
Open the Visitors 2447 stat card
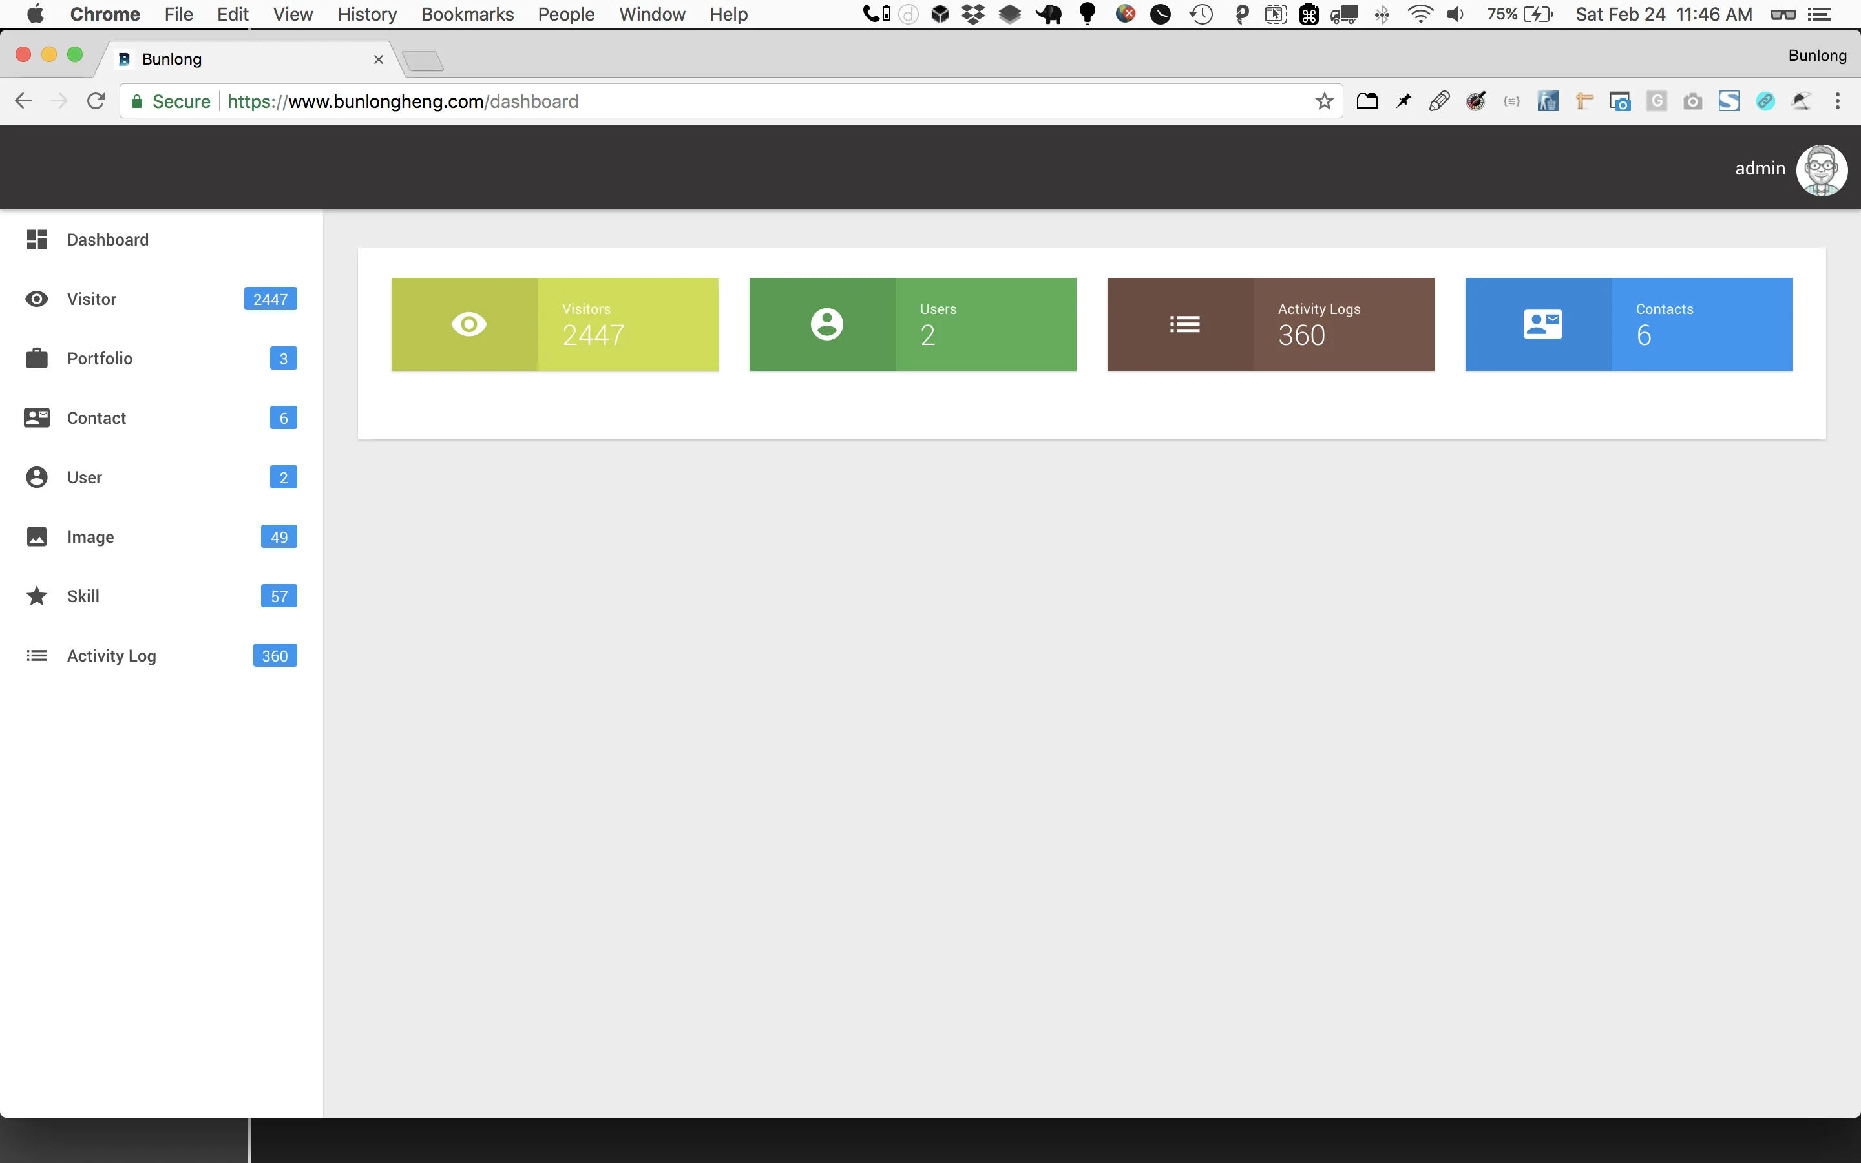[554, 324]
